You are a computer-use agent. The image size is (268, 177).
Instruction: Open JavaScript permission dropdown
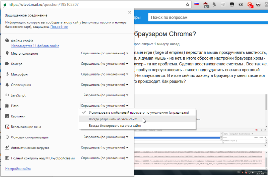coord(106,95)
